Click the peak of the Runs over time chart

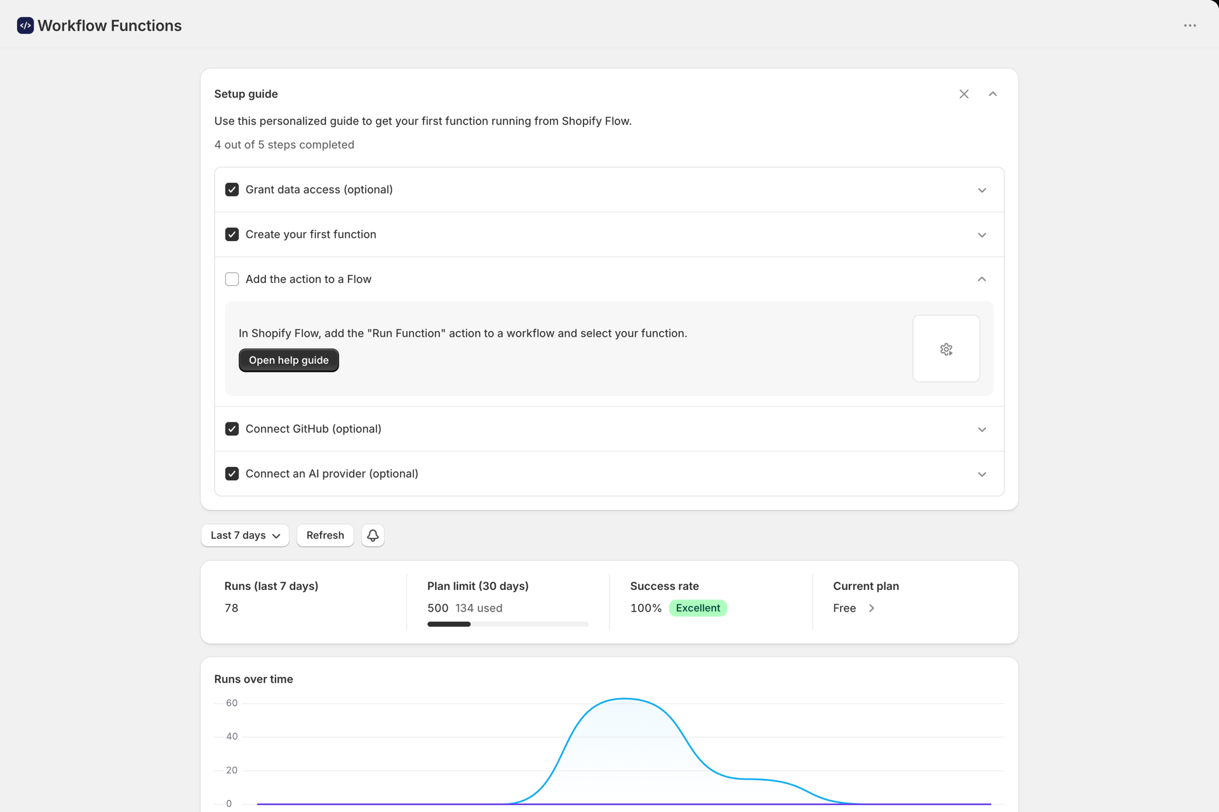coord(625,699)
